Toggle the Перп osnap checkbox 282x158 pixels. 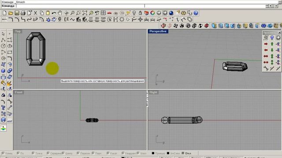[93, 153]
